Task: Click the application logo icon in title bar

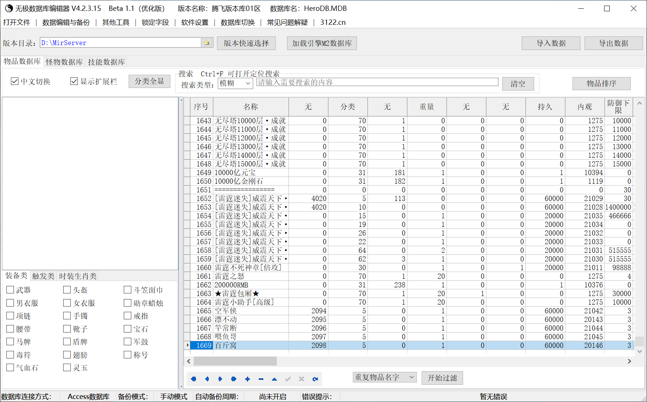Action: tap(8, 8)
